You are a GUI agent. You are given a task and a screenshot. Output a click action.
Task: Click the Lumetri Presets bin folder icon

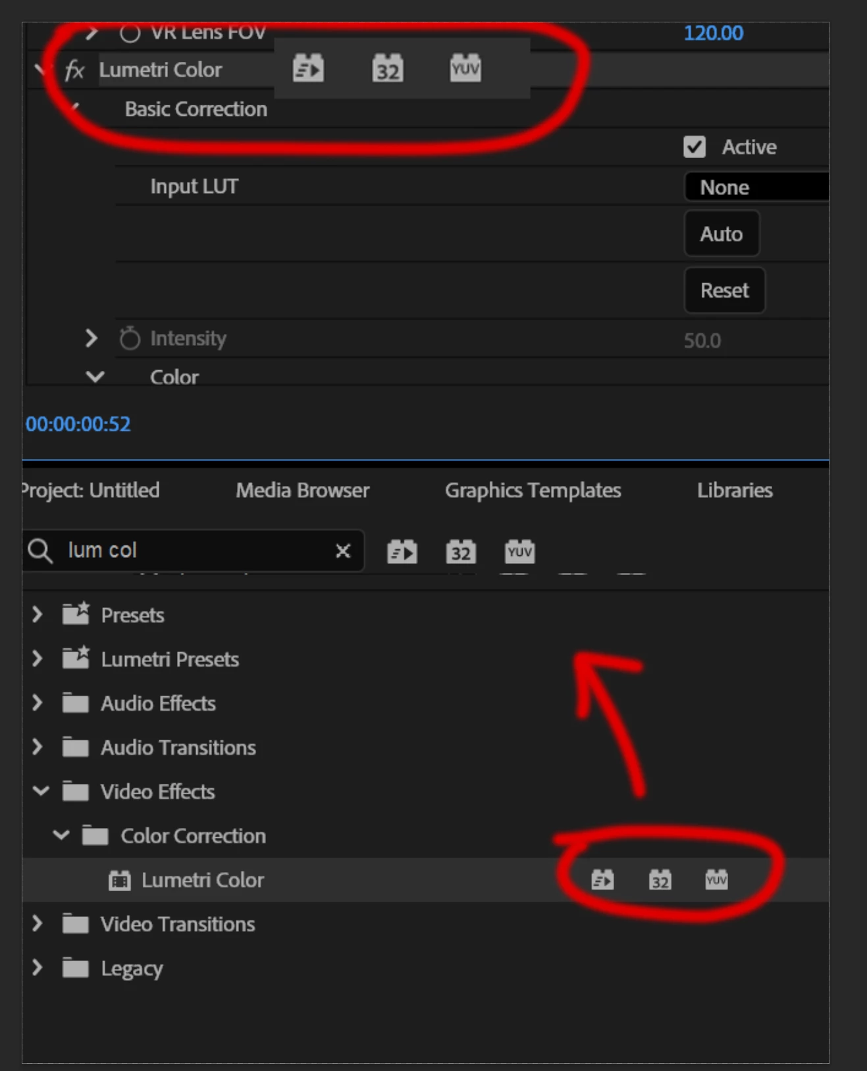[x=76, y=657]
